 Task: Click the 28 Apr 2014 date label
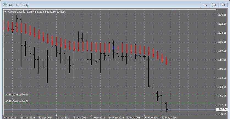[x=63, y=117]
